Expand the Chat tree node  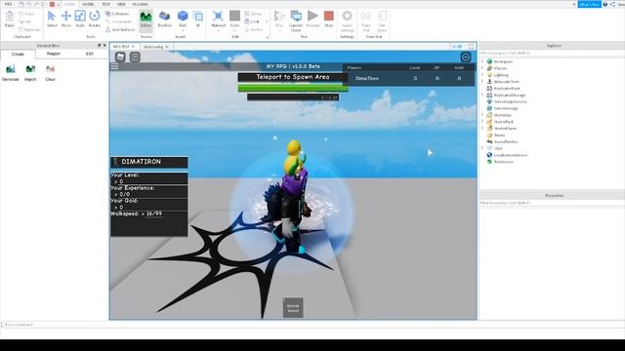(x=482, y=148)
